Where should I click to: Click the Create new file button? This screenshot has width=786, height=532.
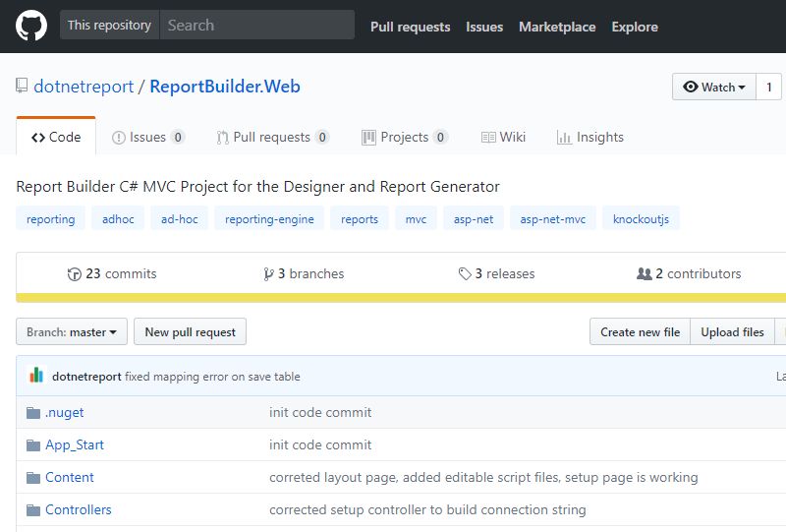click(641, 331)
